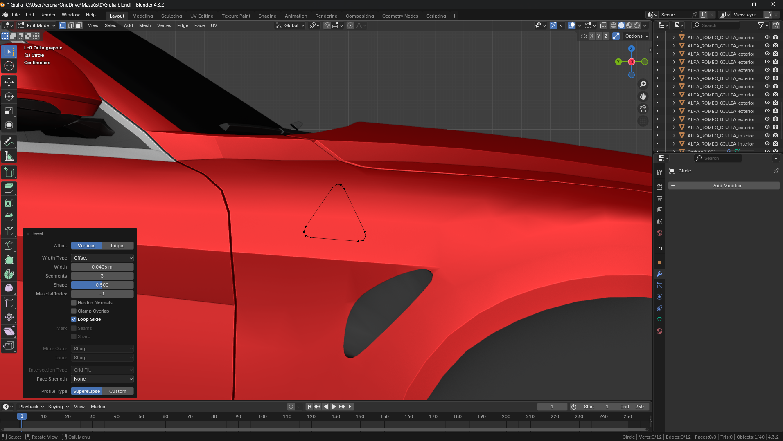Open the timeline Marker menu
783x441 pixels.
(98, 407)
